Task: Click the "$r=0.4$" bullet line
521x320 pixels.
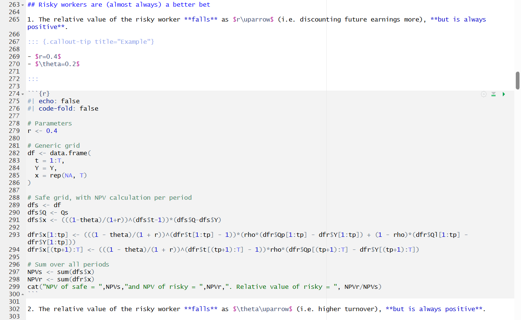Action: pyautogui.click(x=44, y=56)
